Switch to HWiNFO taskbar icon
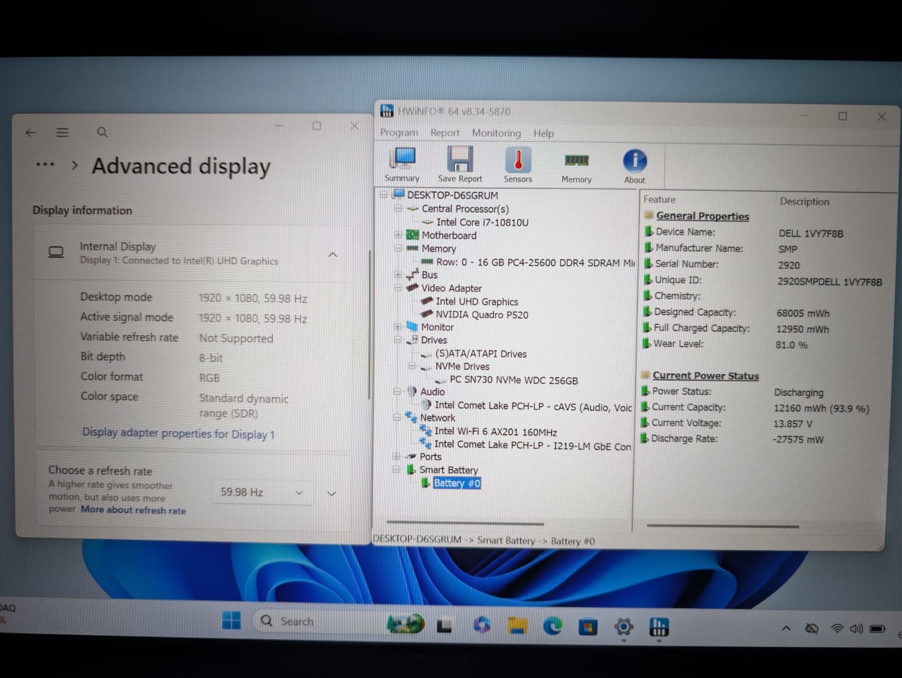The width and height of the screenshot is (902, 678). coord(658,627)
